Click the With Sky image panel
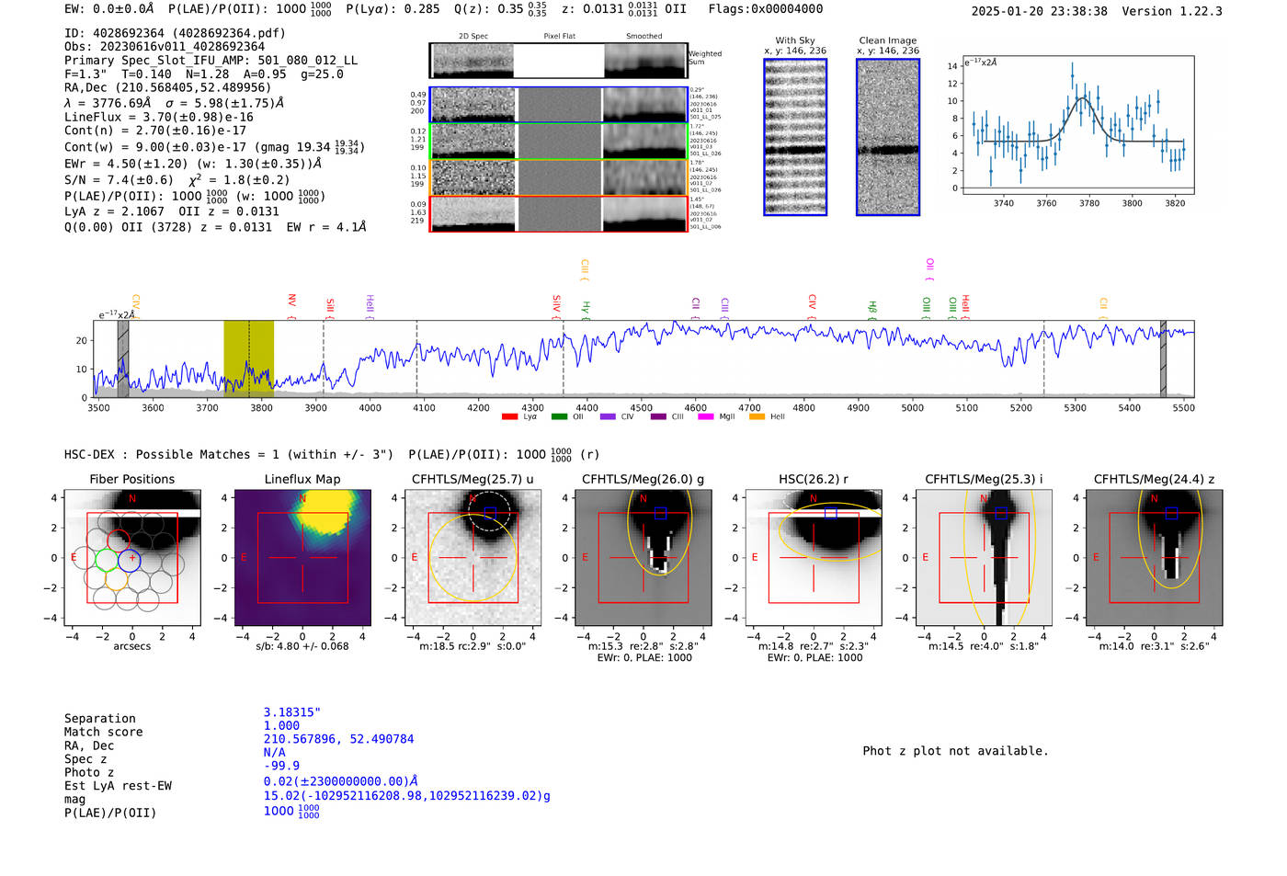1287x876 pixels. point(795,137)
